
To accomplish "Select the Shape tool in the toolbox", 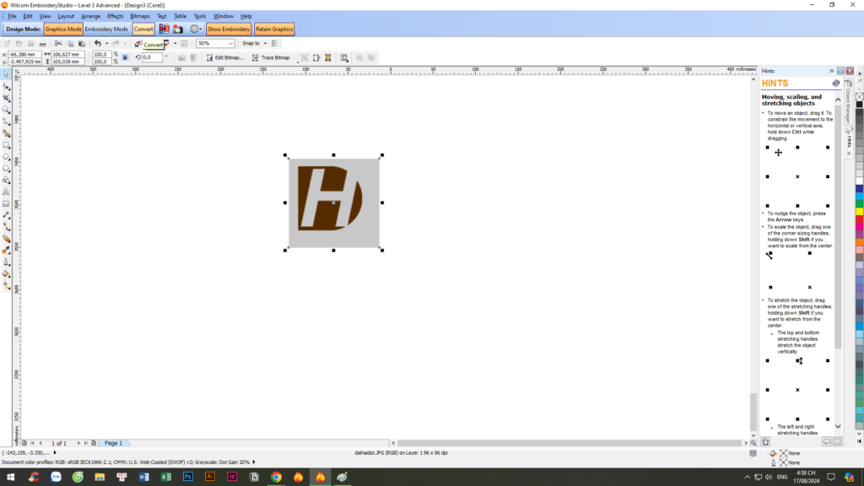I will 6,87.
